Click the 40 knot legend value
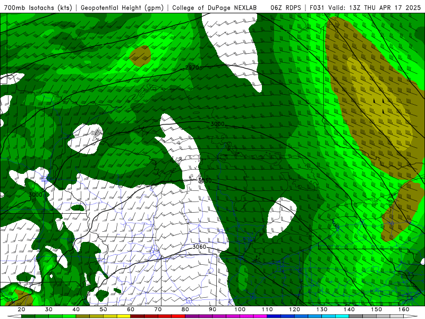The image size is (425, 319). coord(76,309)
